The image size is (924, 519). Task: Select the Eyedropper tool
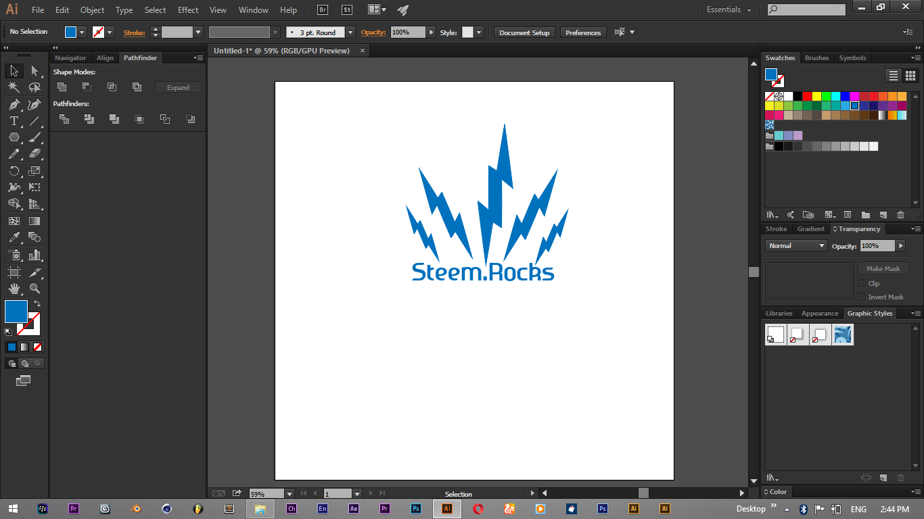tap(14, 237)
